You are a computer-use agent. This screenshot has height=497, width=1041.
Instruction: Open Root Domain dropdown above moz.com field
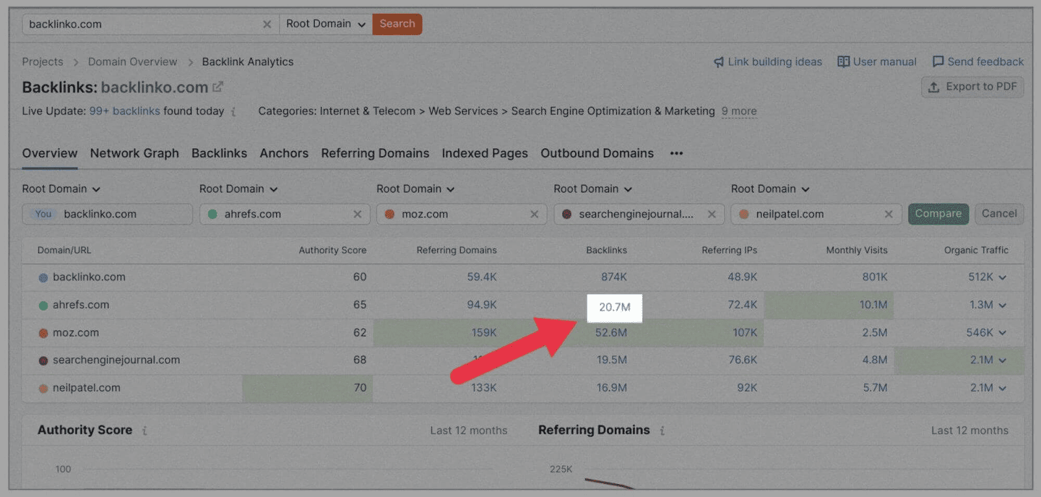click(x=415, y=189)
